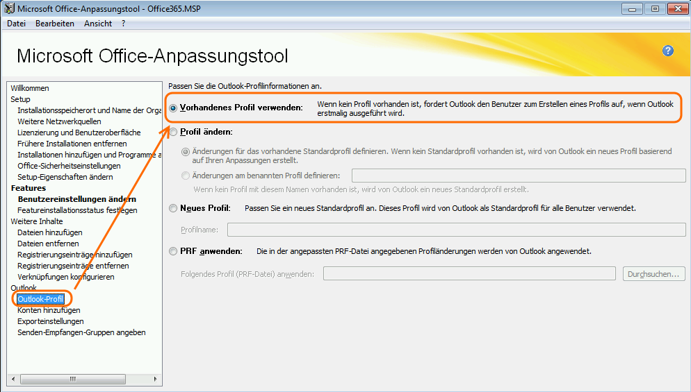The height and width of the screenshot is (392, 691).
Task: Select the 'Profil ändern' radio option
Action: point(173,132)
